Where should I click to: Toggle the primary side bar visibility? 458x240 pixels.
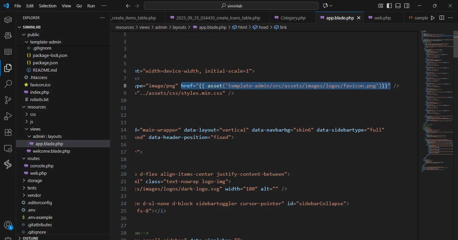coord(389,6)
